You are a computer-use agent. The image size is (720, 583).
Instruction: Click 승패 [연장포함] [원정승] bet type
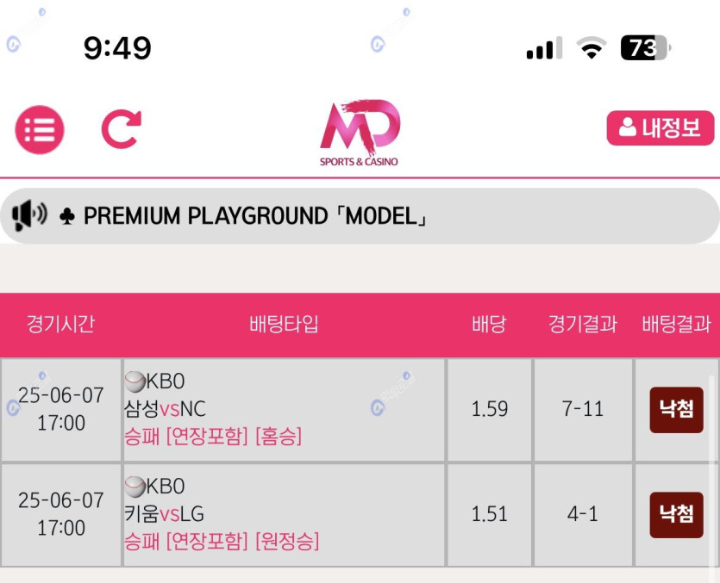point(222,542)
